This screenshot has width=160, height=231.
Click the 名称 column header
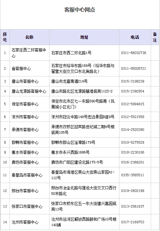tap(29, 37)
